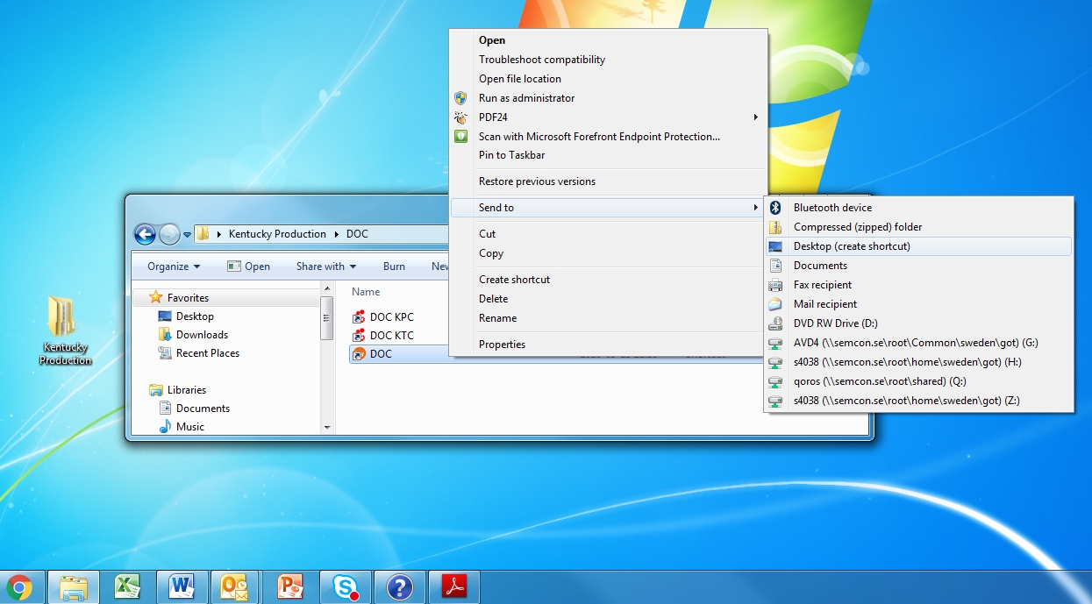Click the Kentucky Production desktop folder
The image size is (1092, 604).
pos(65,329)
